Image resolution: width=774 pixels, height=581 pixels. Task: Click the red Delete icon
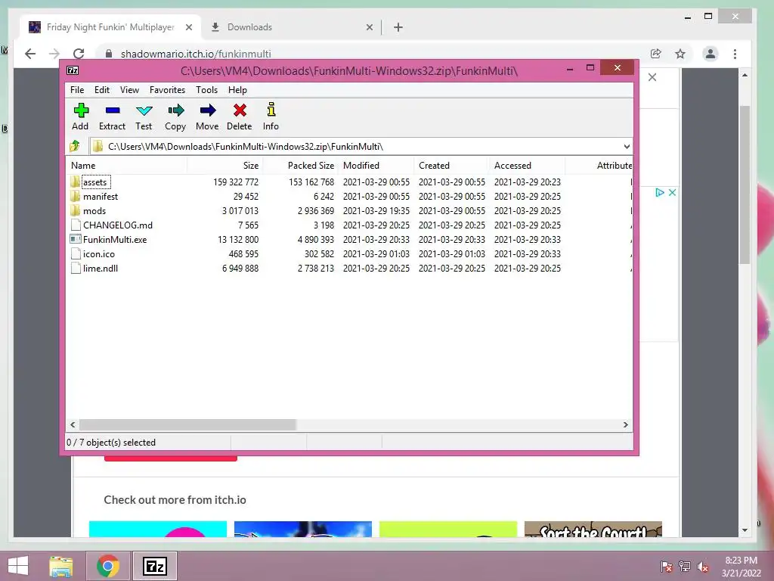coord(240,110)
